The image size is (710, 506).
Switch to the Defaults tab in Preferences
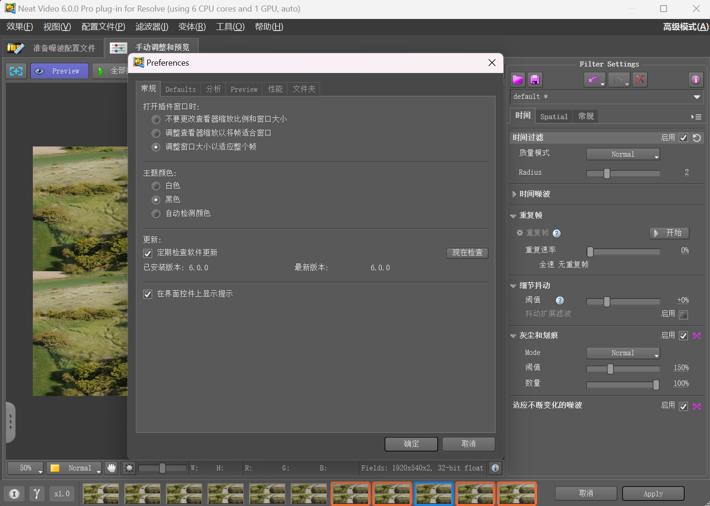(x=180, y=89)
